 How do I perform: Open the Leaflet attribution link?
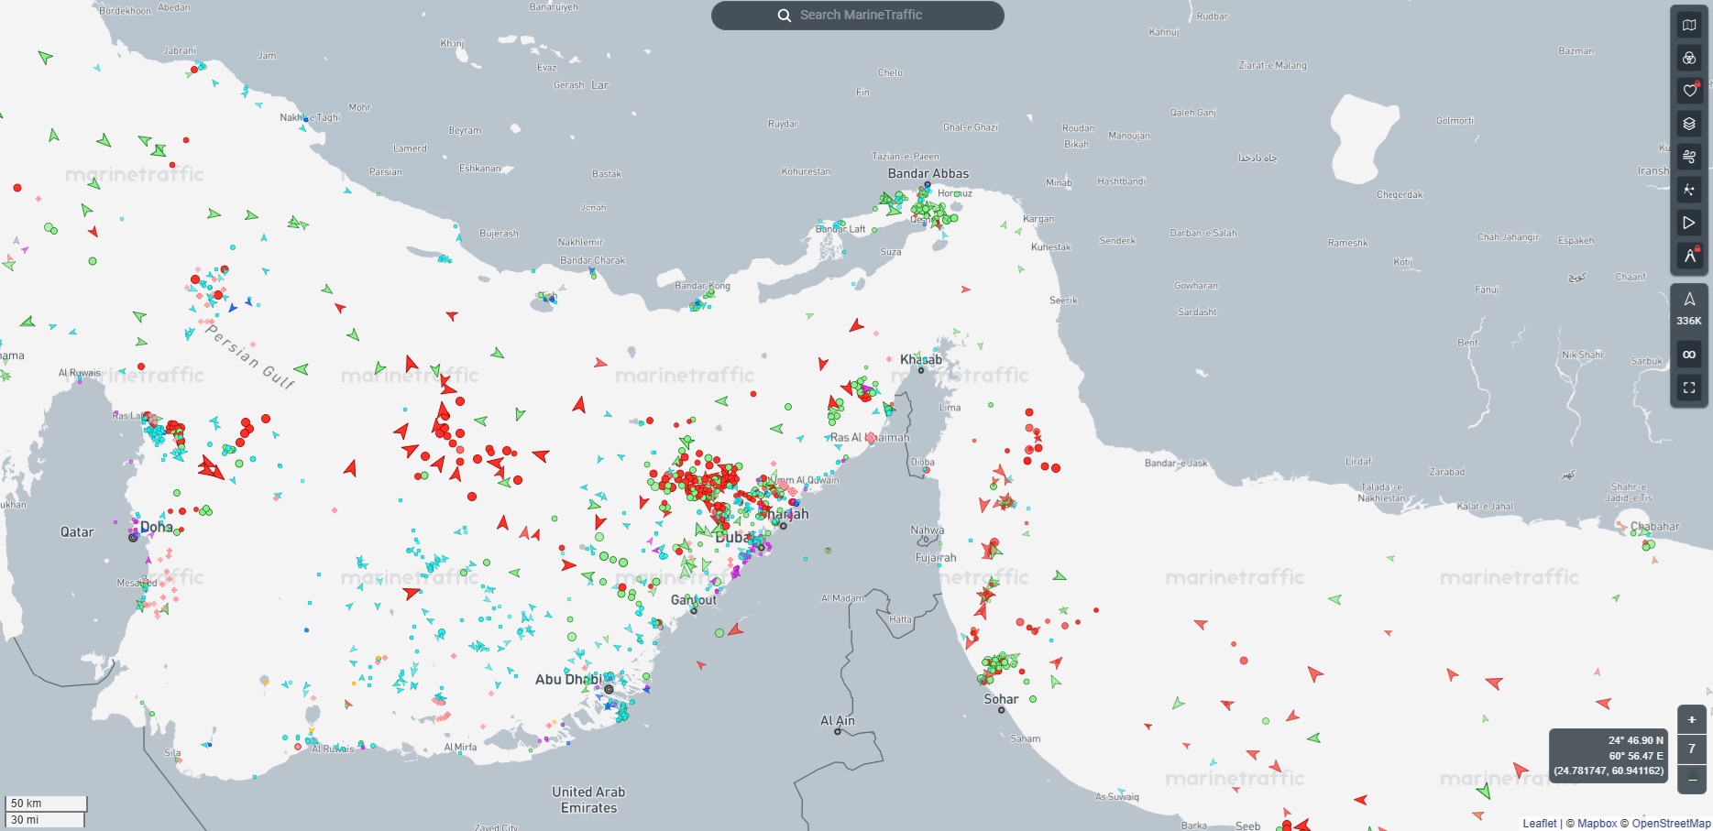pos(1539,823)
